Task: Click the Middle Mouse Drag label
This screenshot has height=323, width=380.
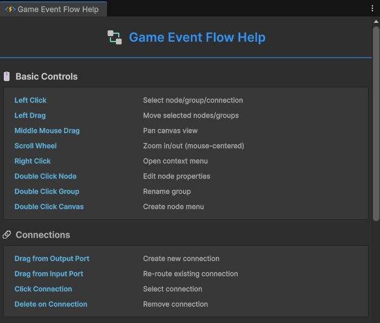Action: tap(47, 130)
